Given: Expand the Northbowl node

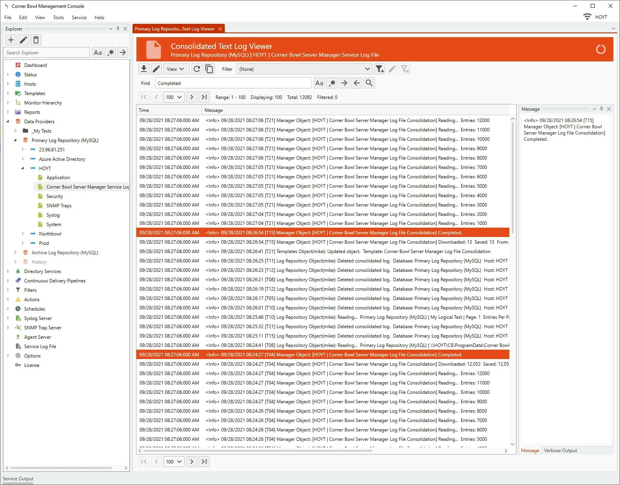Looking at the screenshot, I should (23, 234).
